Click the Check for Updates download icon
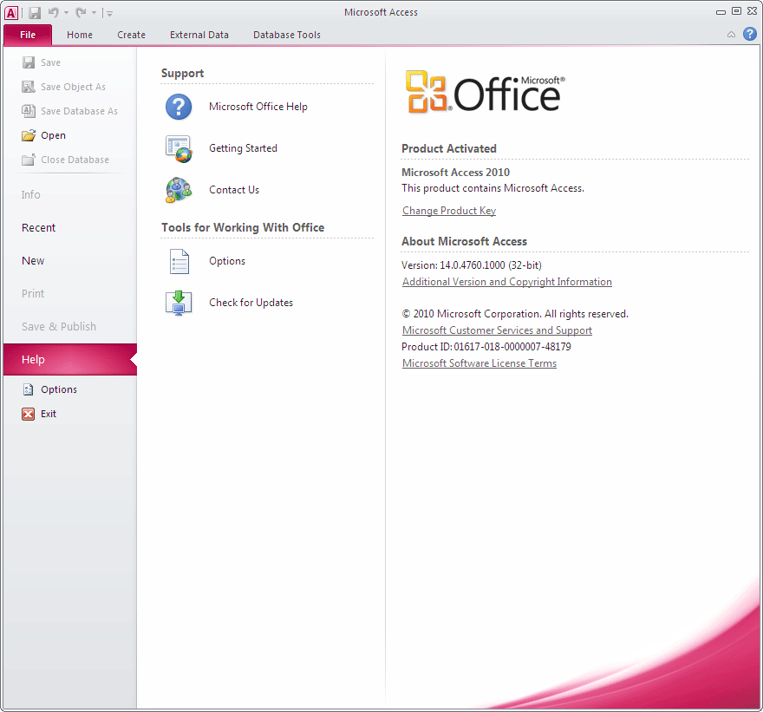 tap(179, 304)
